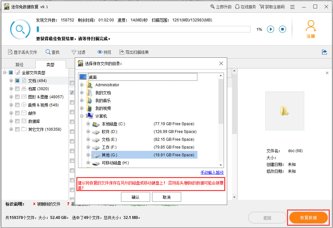The width and height of the screenshot is (333, 228).
Task: Select removable disk (H:) drive icon
Action: (96, 163)
